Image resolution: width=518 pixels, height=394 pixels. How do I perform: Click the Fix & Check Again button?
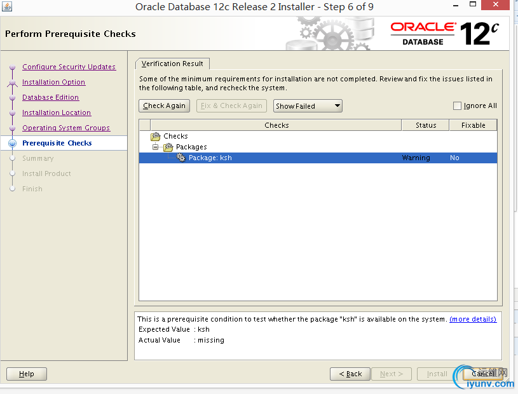[231, 105]
